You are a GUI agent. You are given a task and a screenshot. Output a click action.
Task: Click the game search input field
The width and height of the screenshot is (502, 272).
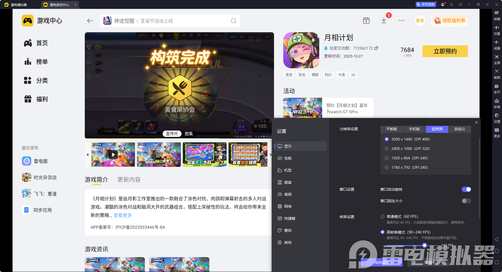pos(170,21)
